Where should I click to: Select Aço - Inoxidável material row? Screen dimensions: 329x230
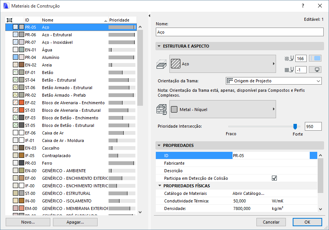[x=71, y=42]
